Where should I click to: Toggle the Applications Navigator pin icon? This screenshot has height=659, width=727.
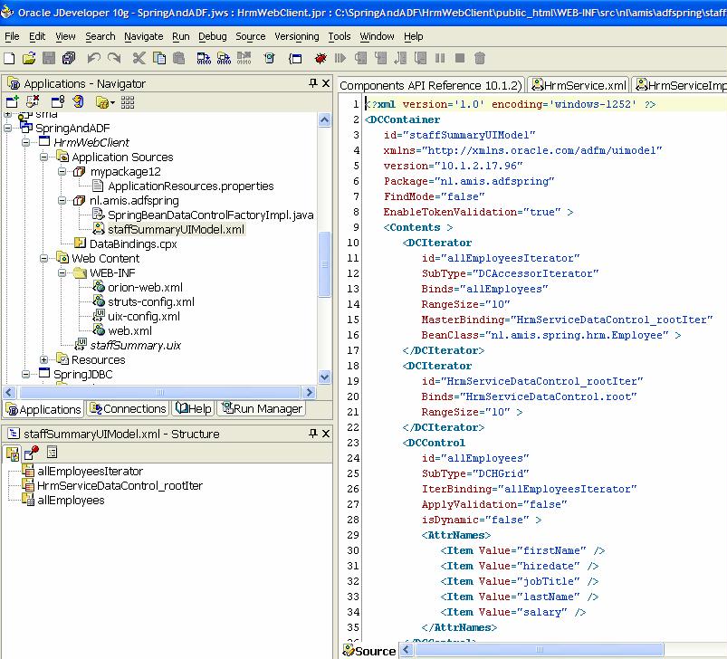tap(313, 83)
